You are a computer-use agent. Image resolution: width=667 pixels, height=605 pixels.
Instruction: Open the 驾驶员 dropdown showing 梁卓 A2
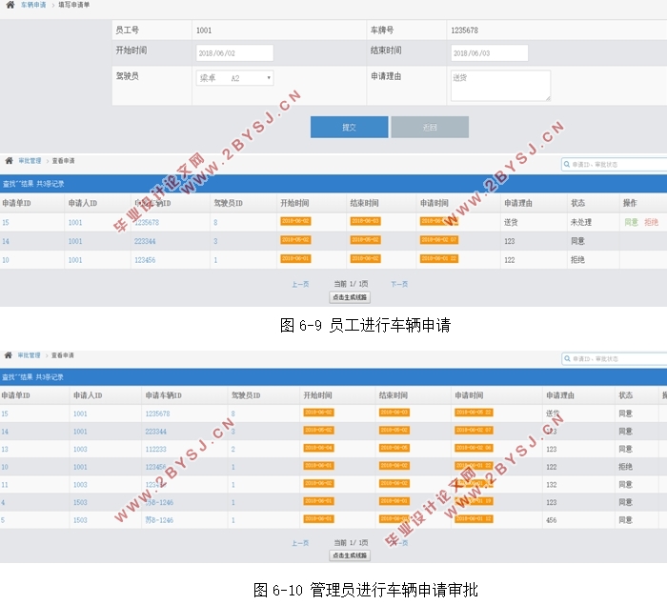(x=234, y=78)
